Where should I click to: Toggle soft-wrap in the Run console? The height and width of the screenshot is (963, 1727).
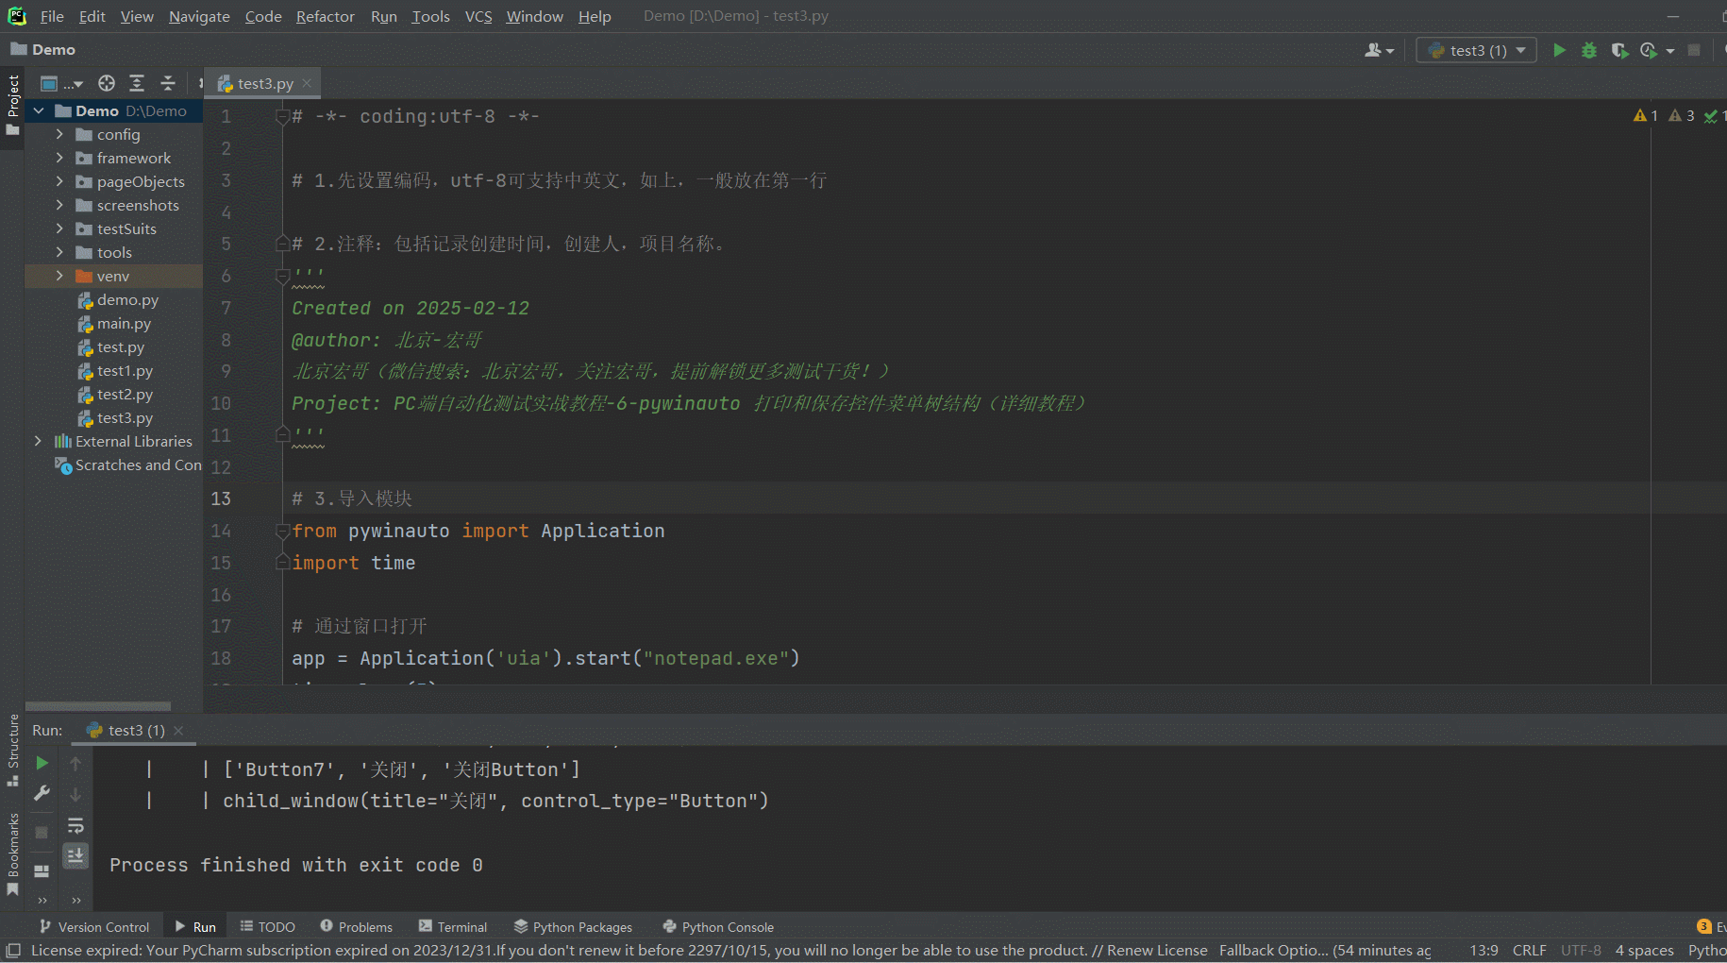pos(75,826)
